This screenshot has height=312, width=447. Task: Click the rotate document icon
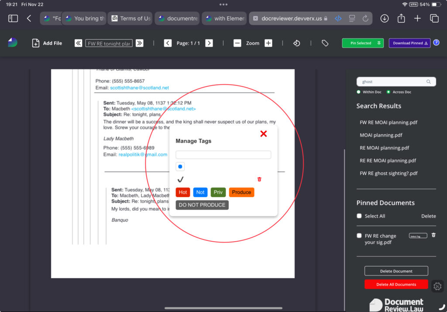click(296, 43)
